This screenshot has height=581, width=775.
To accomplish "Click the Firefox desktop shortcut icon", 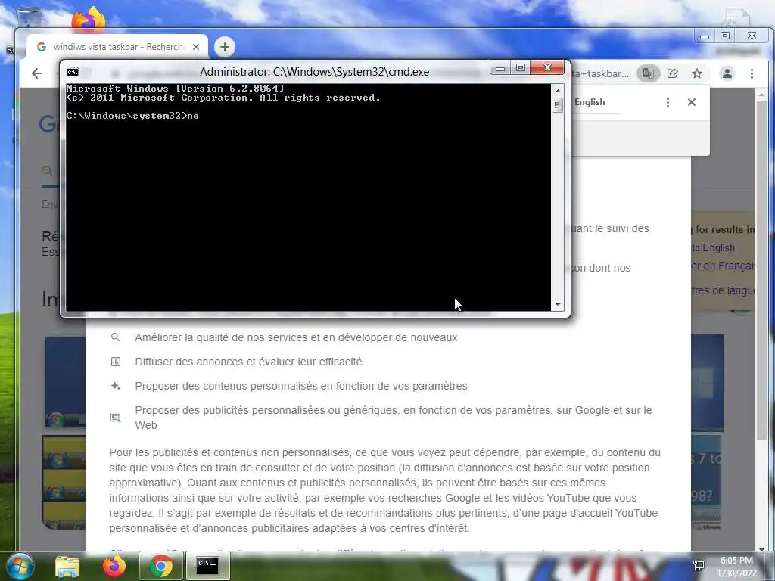I will pyautogui.click(x=88, y=19).
